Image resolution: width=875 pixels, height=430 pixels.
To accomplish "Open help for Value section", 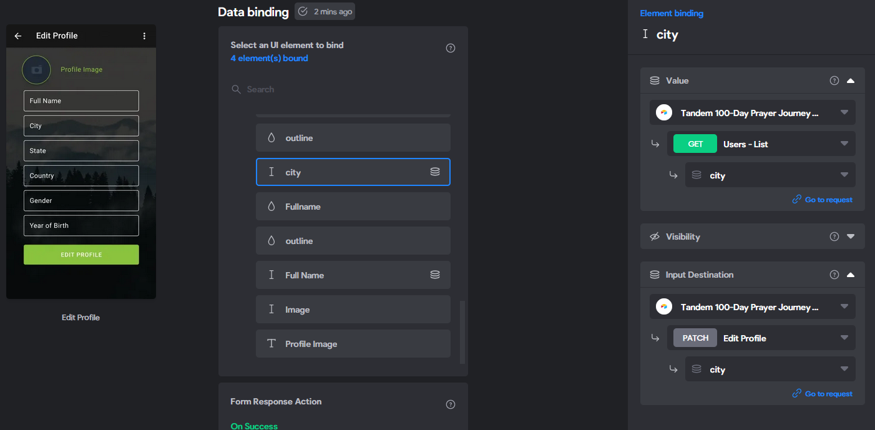I will click(834, 81).
